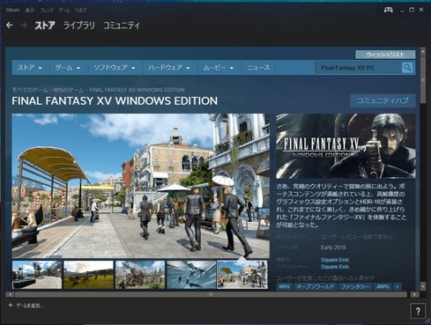Click the Square Enix publisher link

click(x=335, y=267)
